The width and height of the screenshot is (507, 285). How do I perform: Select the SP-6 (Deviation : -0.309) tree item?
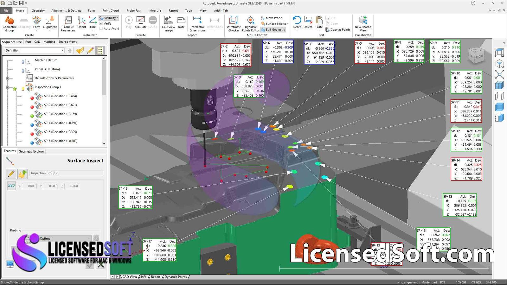(61, 141)
